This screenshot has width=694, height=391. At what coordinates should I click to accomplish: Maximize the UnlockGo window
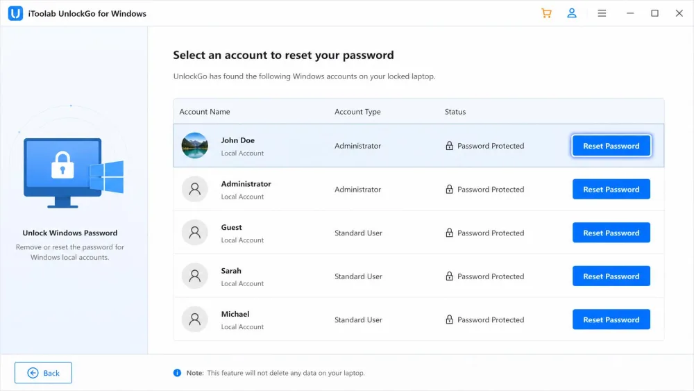pos(654,13)
